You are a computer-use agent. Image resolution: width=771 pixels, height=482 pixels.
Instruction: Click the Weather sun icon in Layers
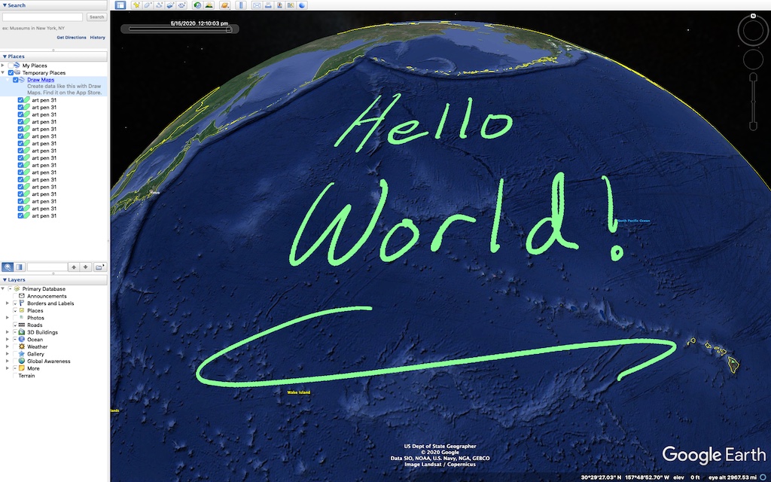(x=22, y=346)
